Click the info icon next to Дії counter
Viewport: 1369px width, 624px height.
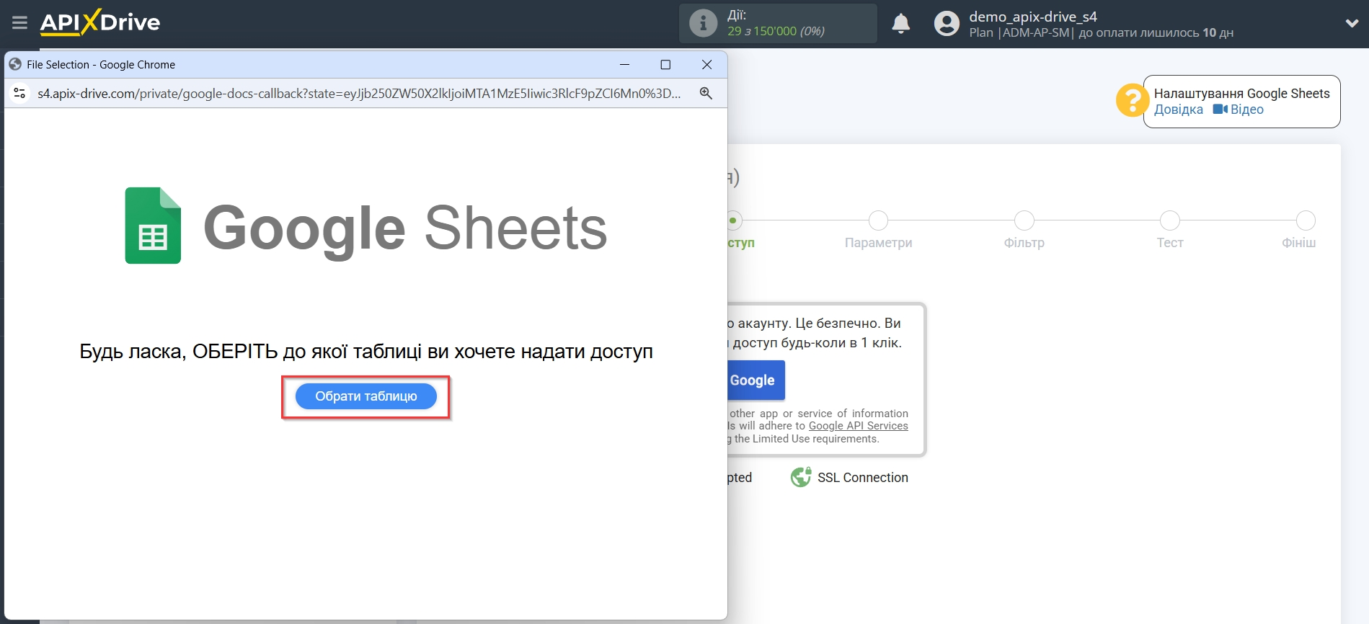pos(703,23)
